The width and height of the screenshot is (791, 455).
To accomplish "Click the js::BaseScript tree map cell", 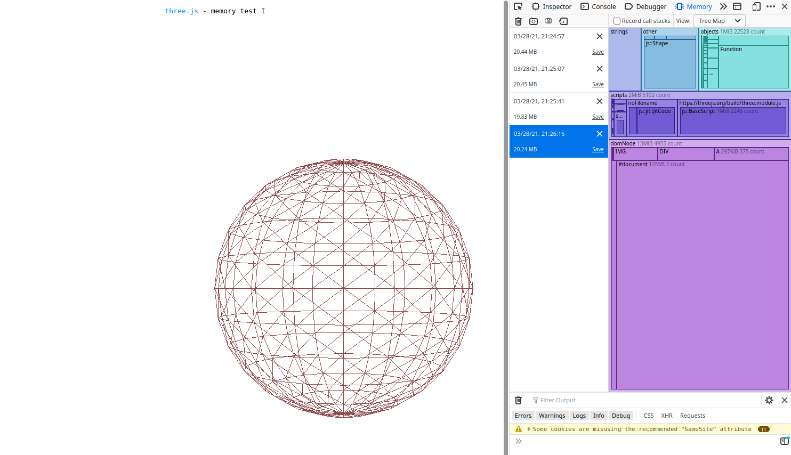I will [x=733, y=121].
